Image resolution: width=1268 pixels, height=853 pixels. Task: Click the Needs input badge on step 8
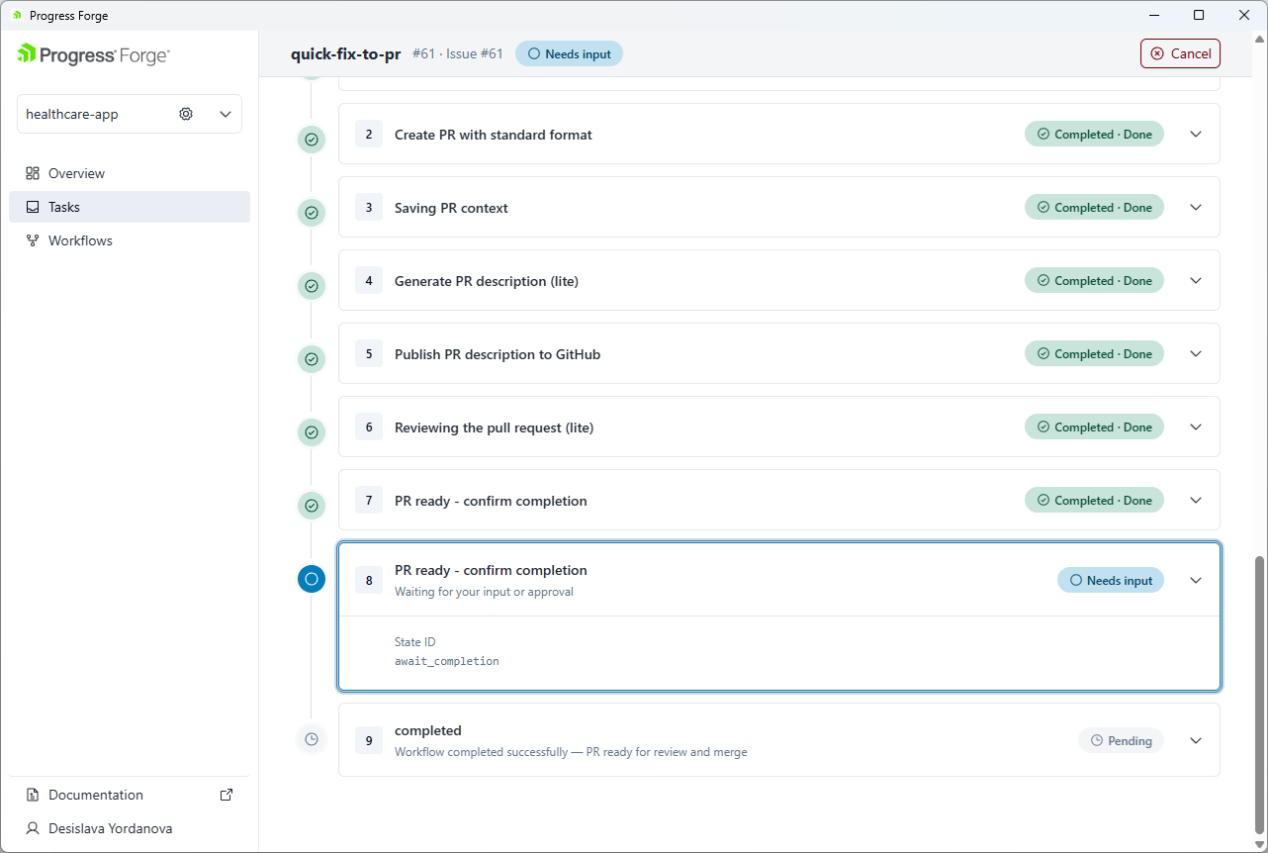point(1111,580)
